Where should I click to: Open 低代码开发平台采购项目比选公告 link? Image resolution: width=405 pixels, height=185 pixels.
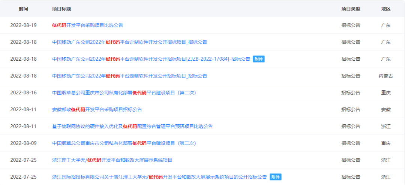tap(87, 25)
